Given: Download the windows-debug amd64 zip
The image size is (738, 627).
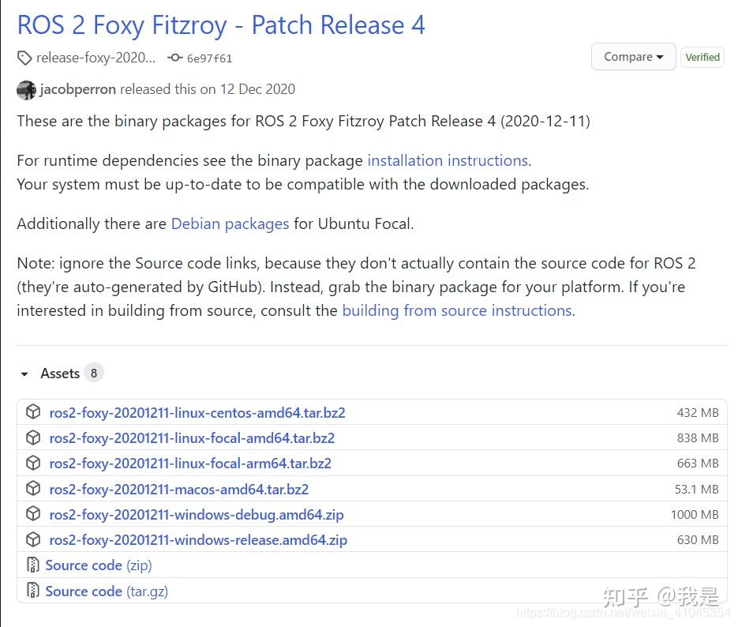Looking at the screenshot, I should 197,514.
